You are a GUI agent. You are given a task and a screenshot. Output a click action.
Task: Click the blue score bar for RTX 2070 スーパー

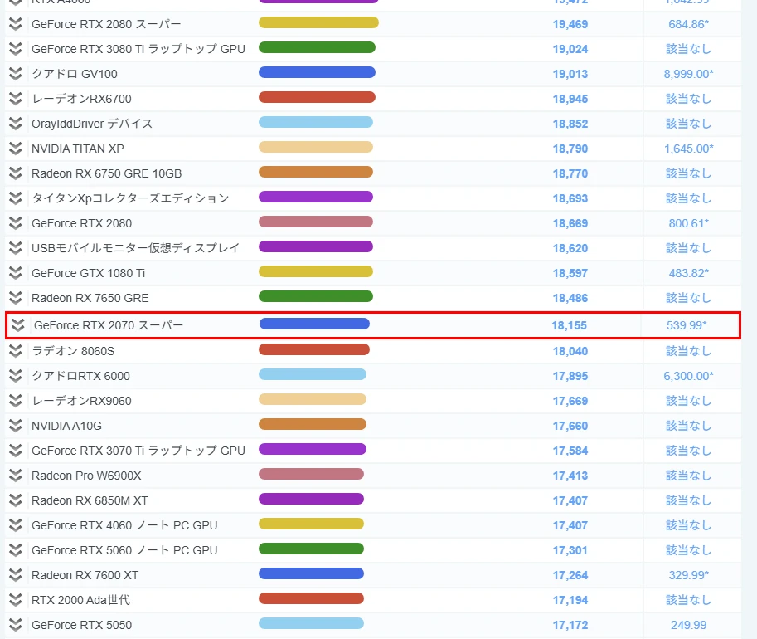click(x=314, y=324)
